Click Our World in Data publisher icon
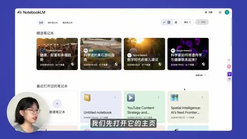Image resolution: width=247 pixels, height=139 pixels. coord(42,51)
